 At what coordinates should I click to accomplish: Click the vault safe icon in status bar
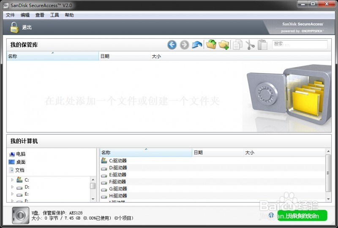(x=20, y=215)
